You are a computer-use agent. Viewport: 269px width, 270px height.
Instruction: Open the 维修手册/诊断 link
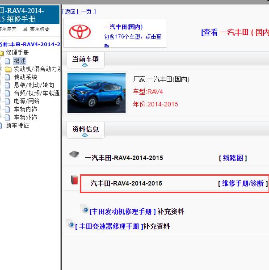click(x=243, y=183)
